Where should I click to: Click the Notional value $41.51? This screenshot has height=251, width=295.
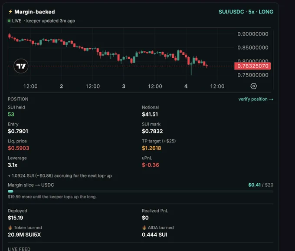pos(150,114)
